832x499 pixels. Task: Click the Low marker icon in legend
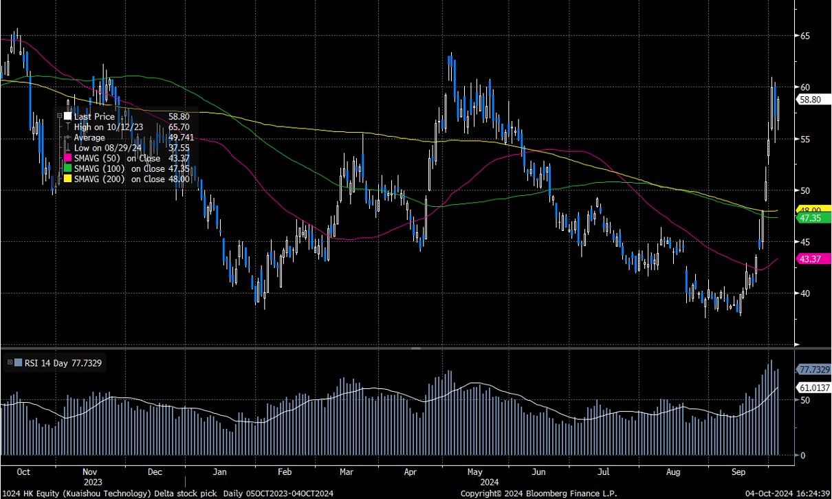(67, 148)
